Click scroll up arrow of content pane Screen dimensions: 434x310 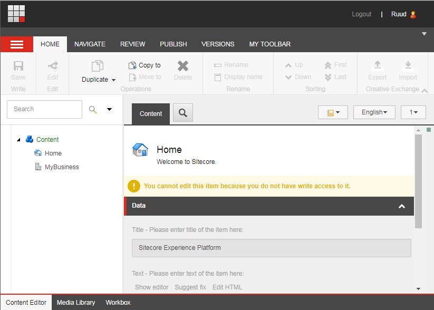click(x=418, y=130)
